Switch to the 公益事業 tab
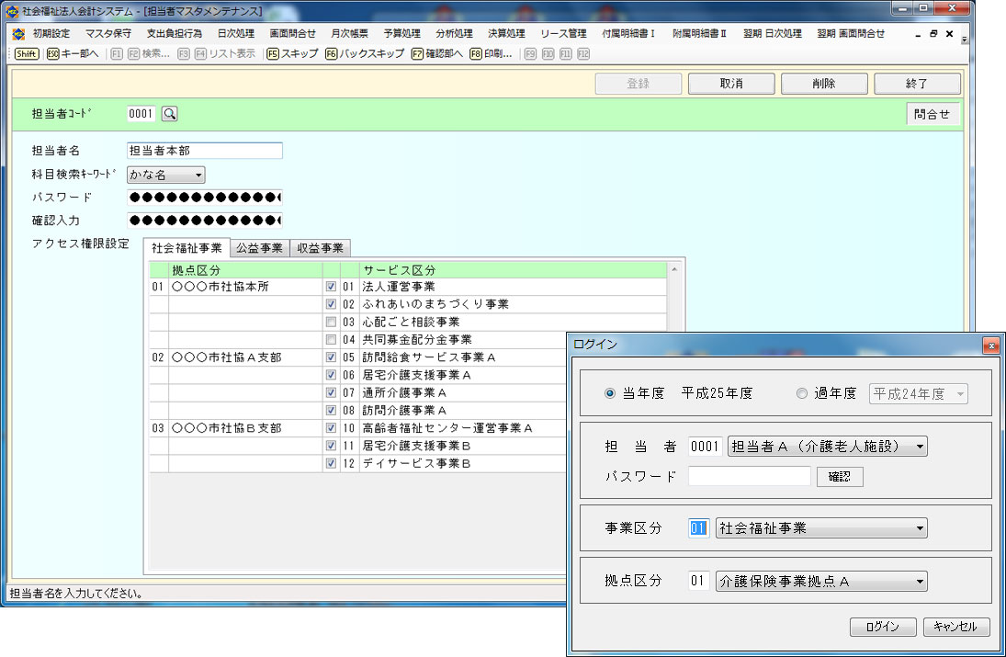 [259, 248]
